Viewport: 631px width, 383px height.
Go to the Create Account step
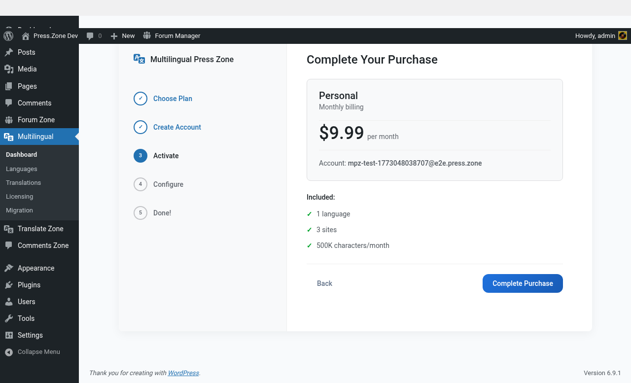pyautogui.click(x=177, y=127)
